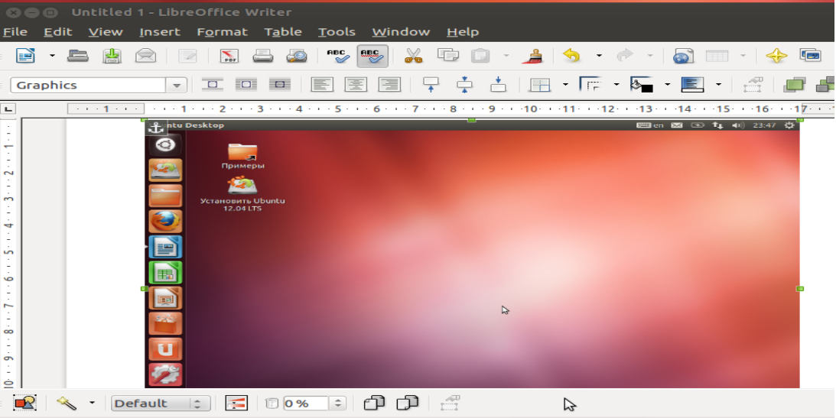The image size is (836, 418).
Task: Open the Line Style dropdown arrow
Action: coord(616,85)
